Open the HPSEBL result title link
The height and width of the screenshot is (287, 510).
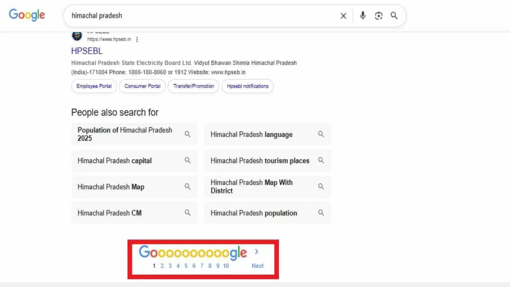(87, 51)
